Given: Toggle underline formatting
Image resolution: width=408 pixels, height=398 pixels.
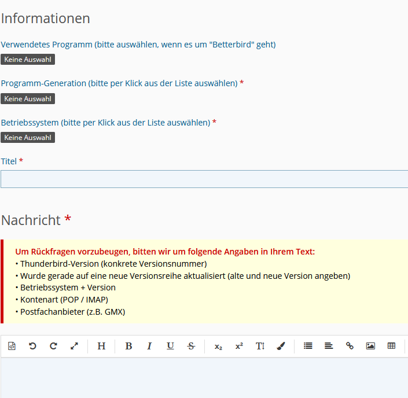Looking at the screenshot, I should (x=170, y=346).
